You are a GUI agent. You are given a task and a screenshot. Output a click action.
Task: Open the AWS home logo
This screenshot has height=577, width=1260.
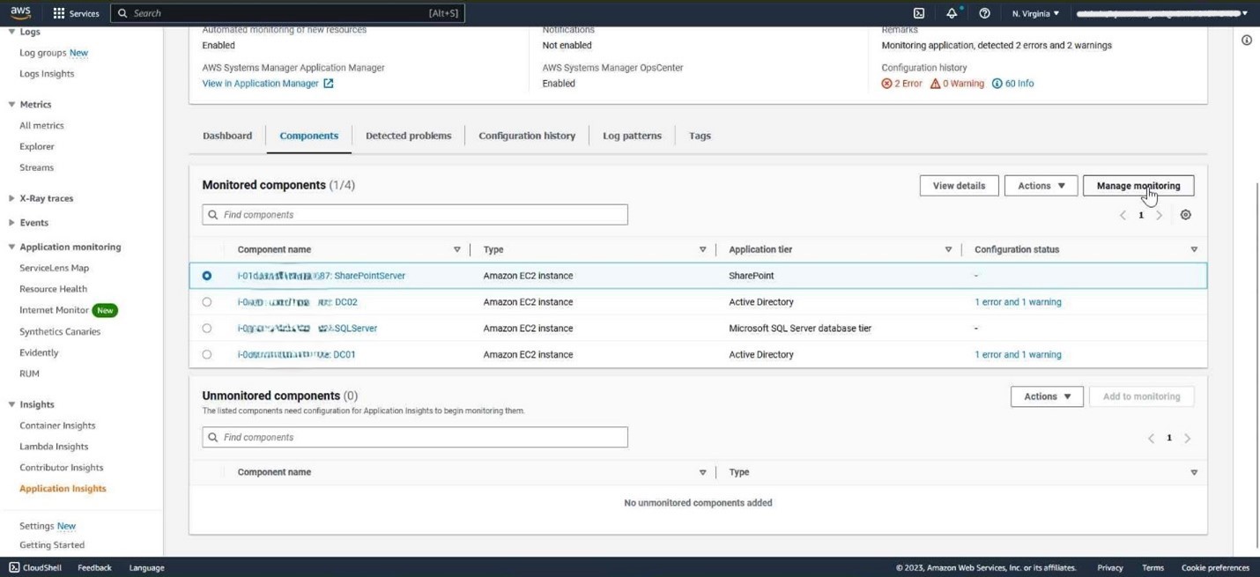pyautogui.click(x=20, y=12)
